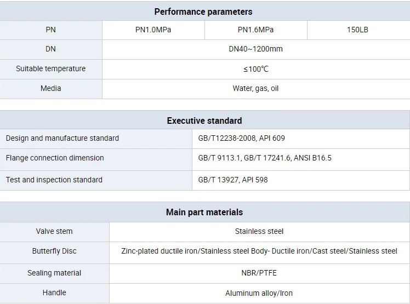Click the 150LB pressure cell
Screen dimensions: 410x304
357,30
